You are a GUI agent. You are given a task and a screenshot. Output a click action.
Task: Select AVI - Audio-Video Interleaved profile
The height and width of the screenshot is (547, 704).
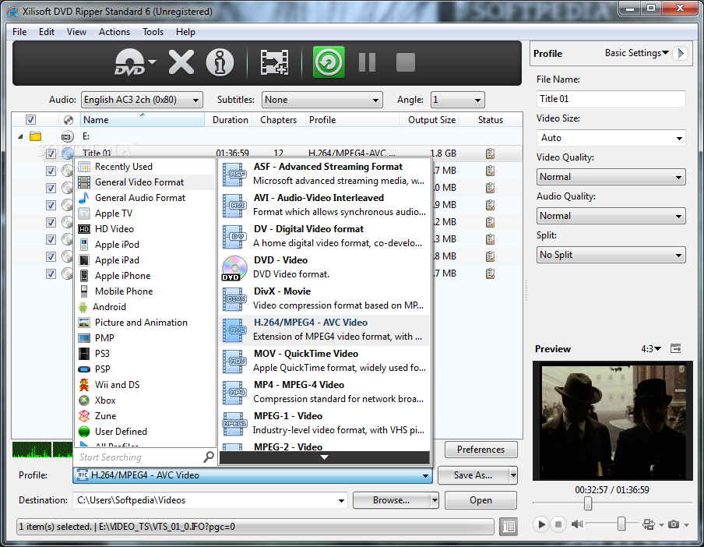324,205
